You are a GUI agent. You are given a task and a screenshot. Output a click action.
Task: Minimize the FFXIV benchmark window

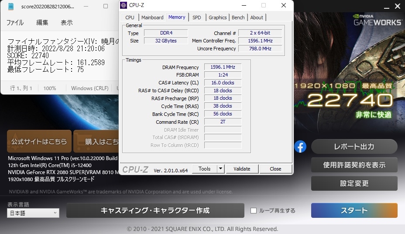(386, 8)
